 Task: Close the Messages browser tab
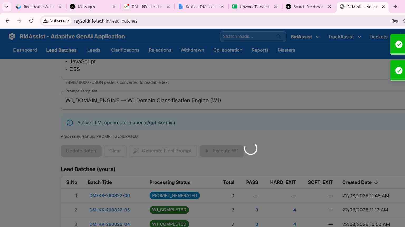(114, 7)
